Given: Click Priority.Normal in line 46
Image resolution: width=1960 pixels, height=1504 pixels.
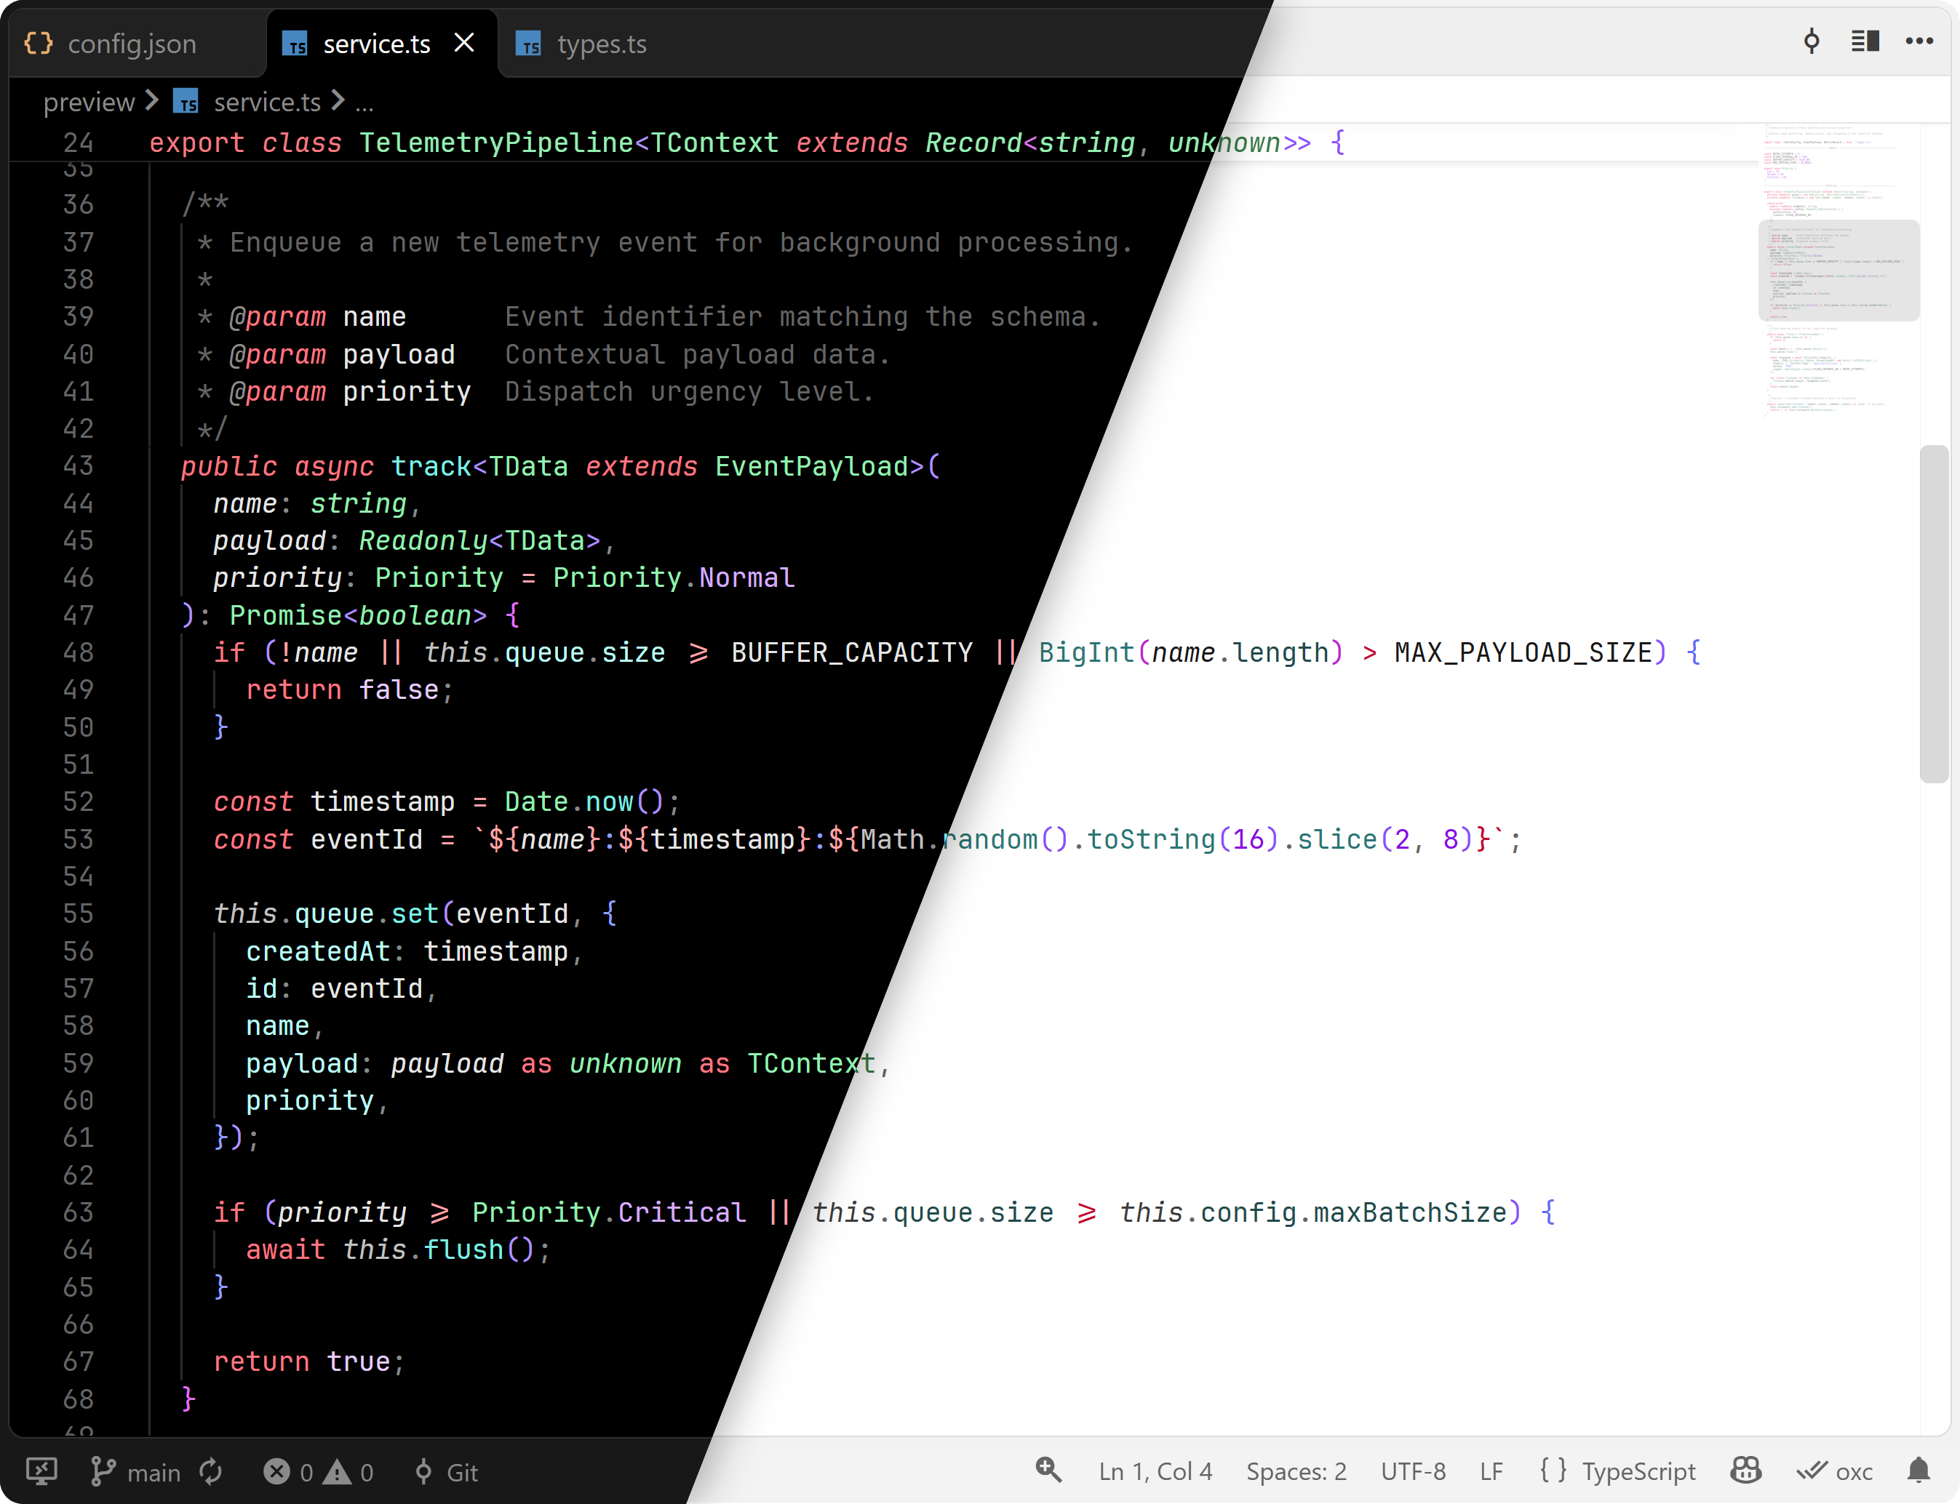Looking at the screenshot, I should pos(673,577).
